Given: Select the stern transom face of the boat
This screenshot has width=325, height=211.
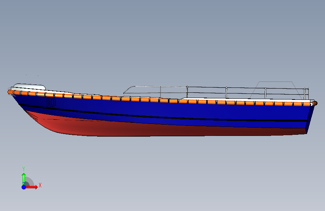Looking at the screenshot, I should coord(310,119).
